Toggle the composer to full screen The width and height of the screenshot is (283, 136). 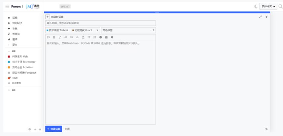(261, 16)
